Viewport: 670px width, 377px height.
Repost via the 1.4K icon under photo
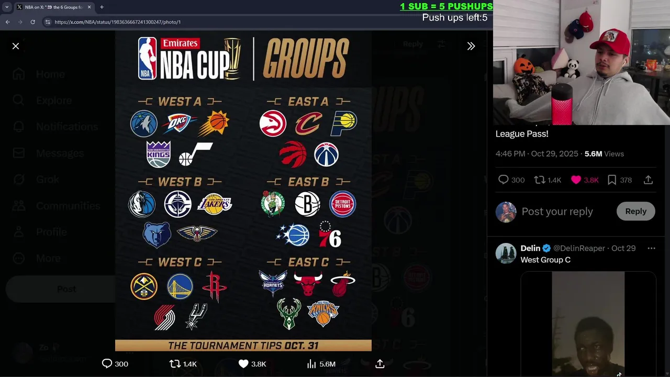[x=183, y=364]
